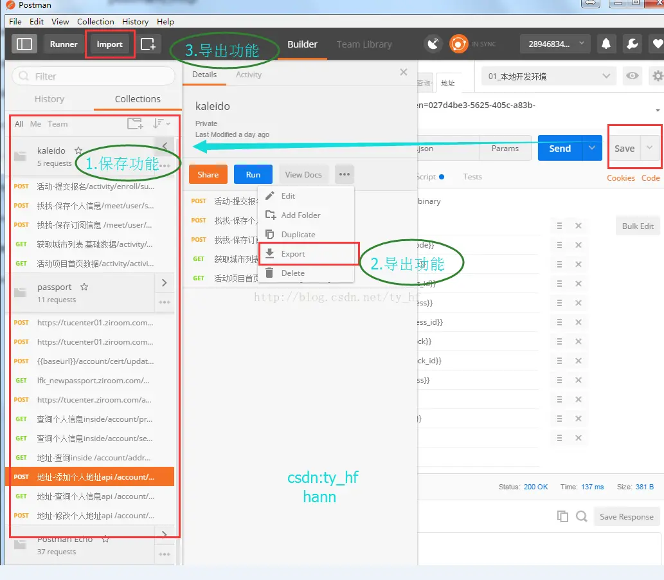
Task: Switch to the History sidebar tab
Action: coord(49,99)
